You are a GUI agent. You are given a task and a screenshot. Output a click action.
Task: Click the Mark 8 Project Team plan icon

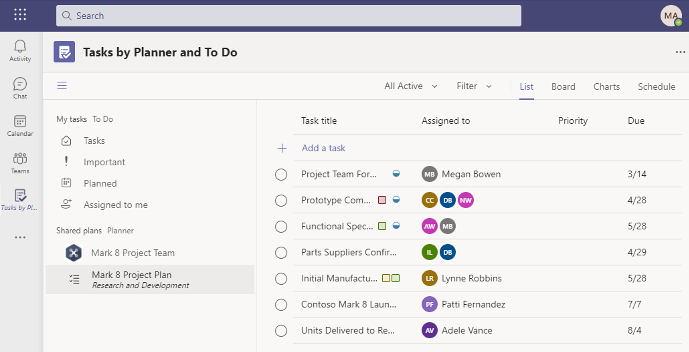coord(73,252)
